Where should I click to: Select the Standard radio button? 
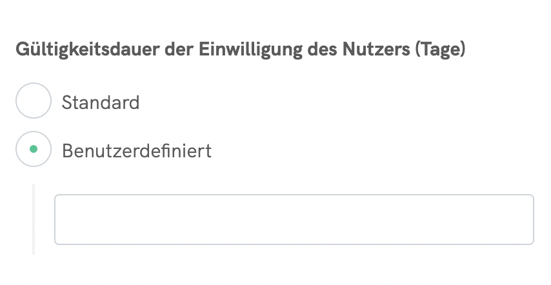pyautogui.click(x=33, y=101)
